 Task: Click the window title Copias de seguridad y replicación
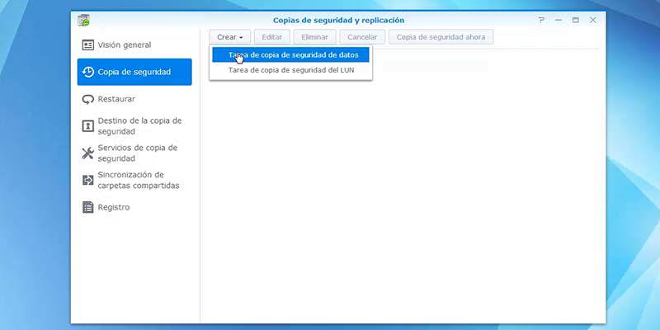pos(338,20)
